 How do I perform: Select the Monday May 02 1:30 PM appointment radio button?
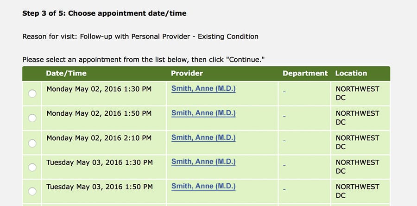(x=32, y=94)
